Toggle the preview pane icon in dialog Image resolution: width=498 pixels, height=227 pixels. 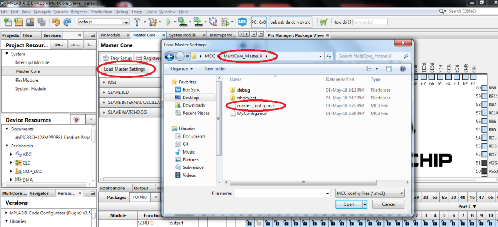[389, 68]
